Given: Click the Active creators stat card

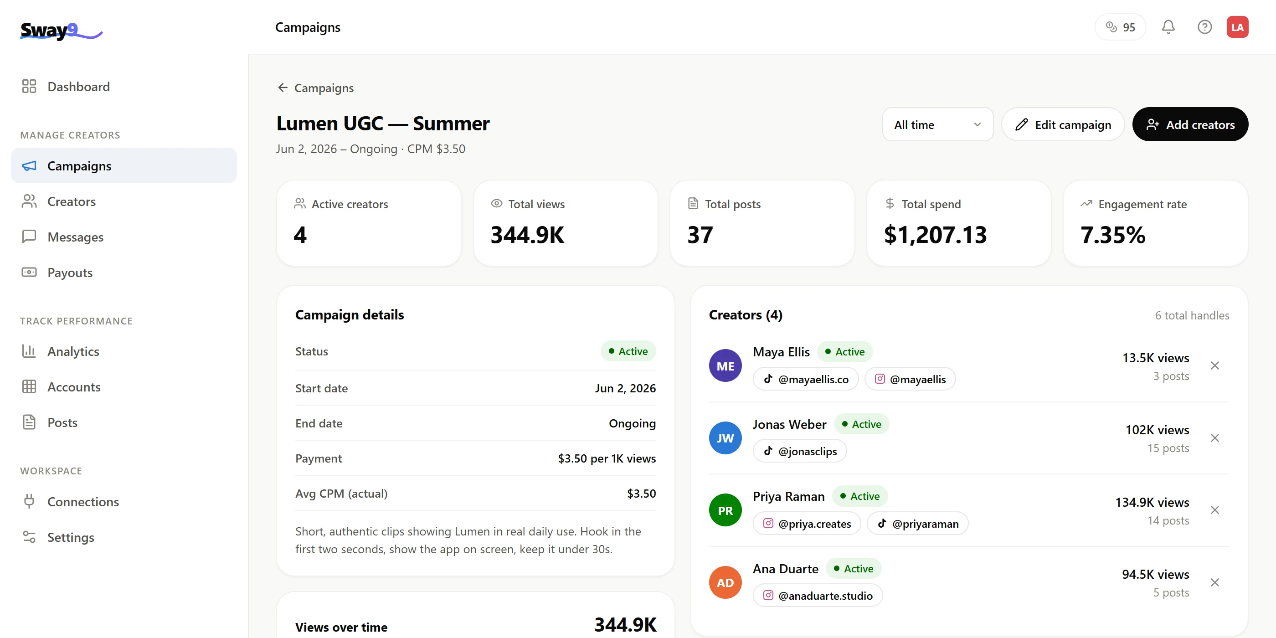Looking at the screenshot, I should coord(369,223).
